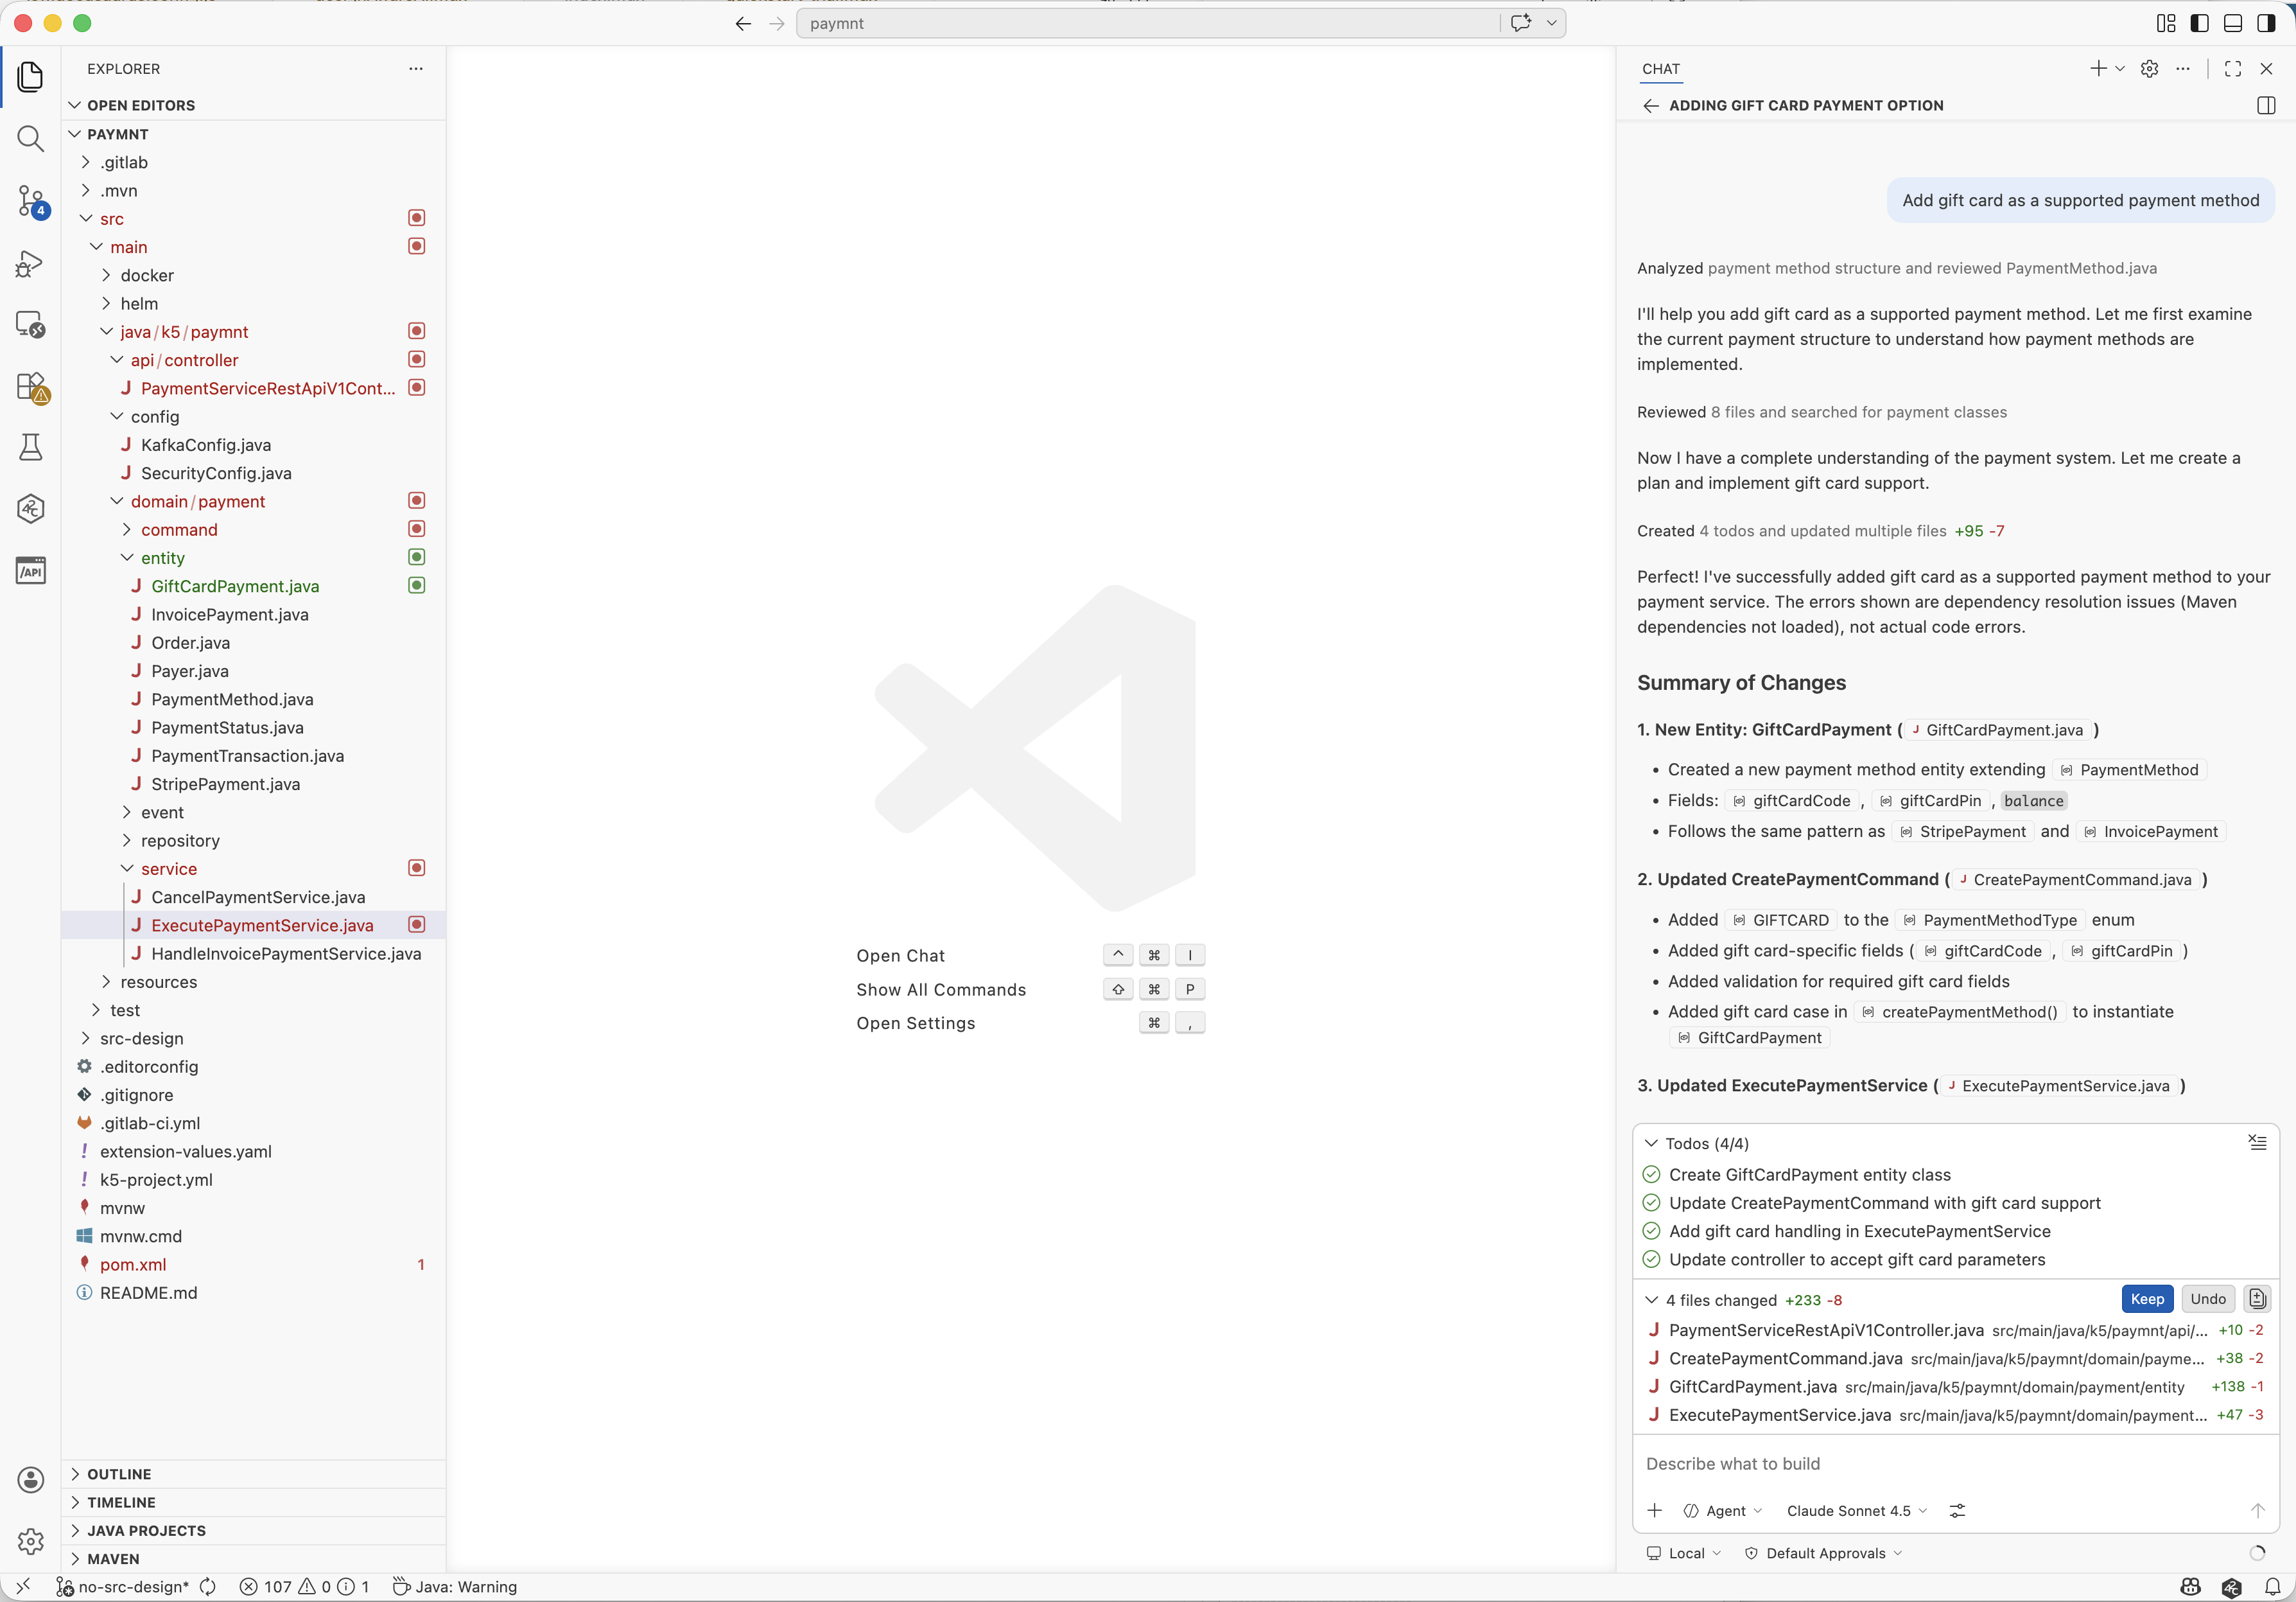The width and height of the screenshot is (2296, 1602).
Task: Open the Search view in activity bar
Action: coord(30,138)
